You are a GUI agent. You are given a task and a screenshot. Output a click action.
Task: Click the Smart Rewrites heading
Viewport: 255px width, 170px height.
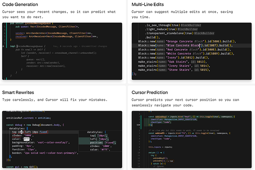click(x=18, y=93)
